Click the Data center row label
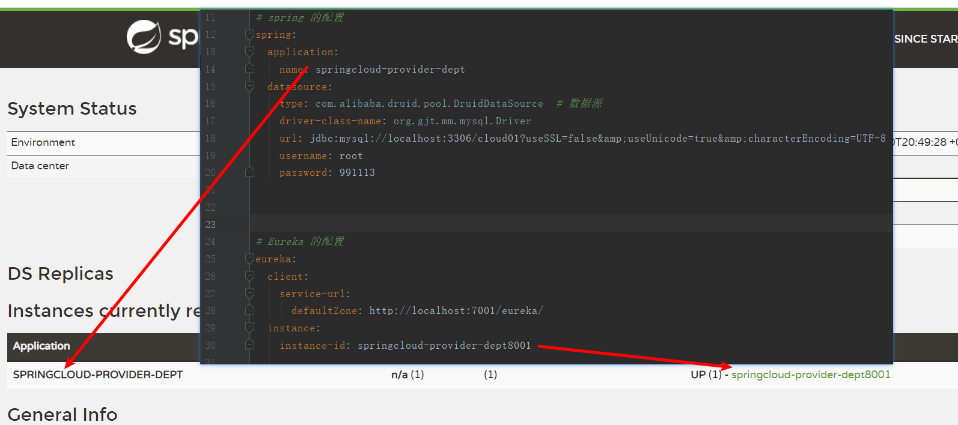 pos(40,166)
